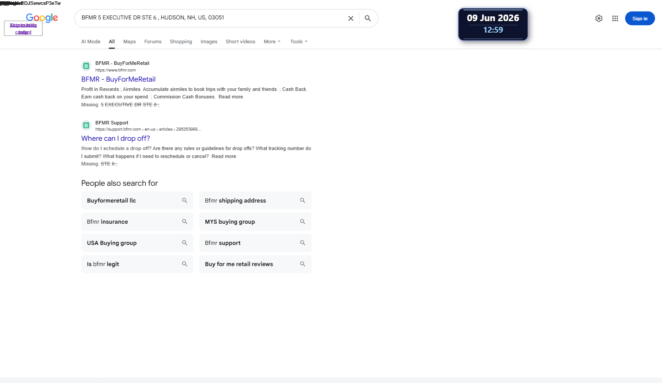Search for Bfmr insurance suggestion
Image resolution: width=670 pixels, height=383 pixels.
click(x=137, y=222)
